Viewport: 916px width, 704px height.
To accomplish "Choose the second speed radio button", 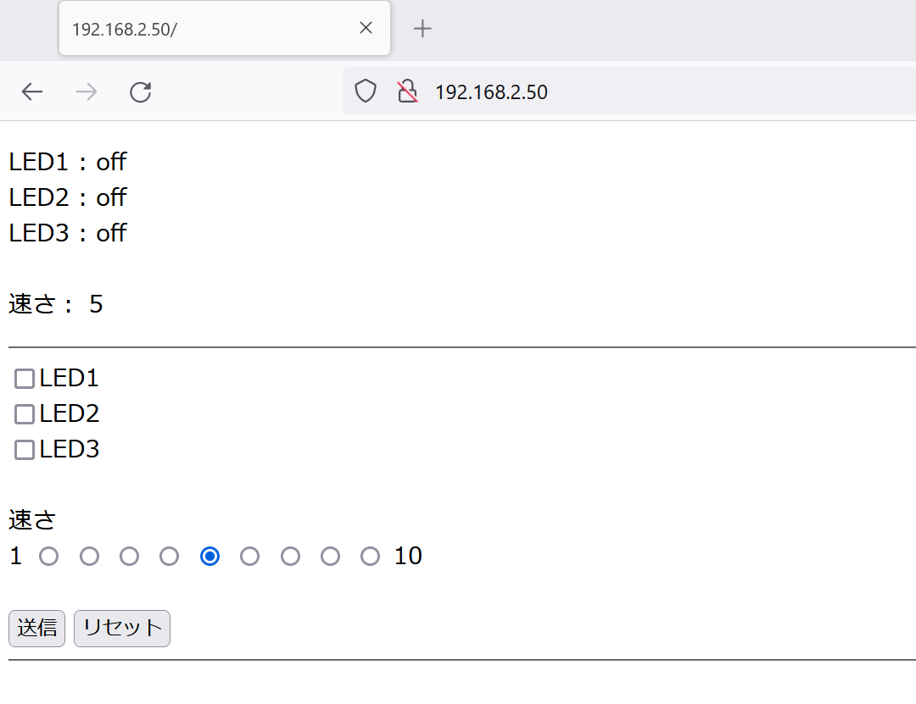I will pos(89,557).
